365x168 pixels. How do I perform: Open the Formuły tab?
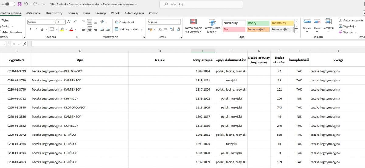click(73, 13)
